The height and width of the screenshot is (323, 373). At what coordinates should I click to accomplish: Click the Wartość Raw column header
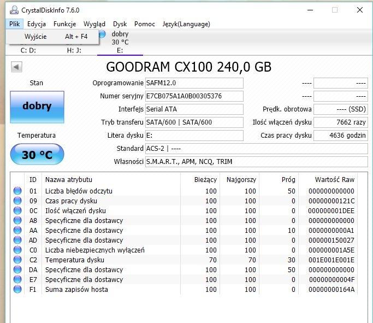pyautogui.click(x=328, y=179)
